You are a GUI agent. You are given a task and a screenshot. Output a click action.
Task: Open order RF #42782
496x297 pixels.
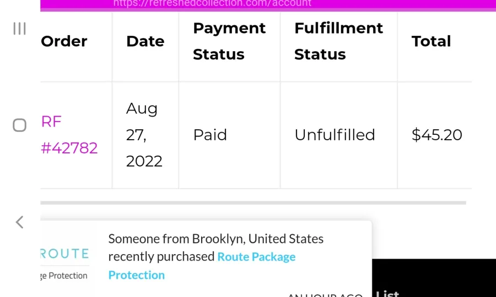[x=69, y=135]
